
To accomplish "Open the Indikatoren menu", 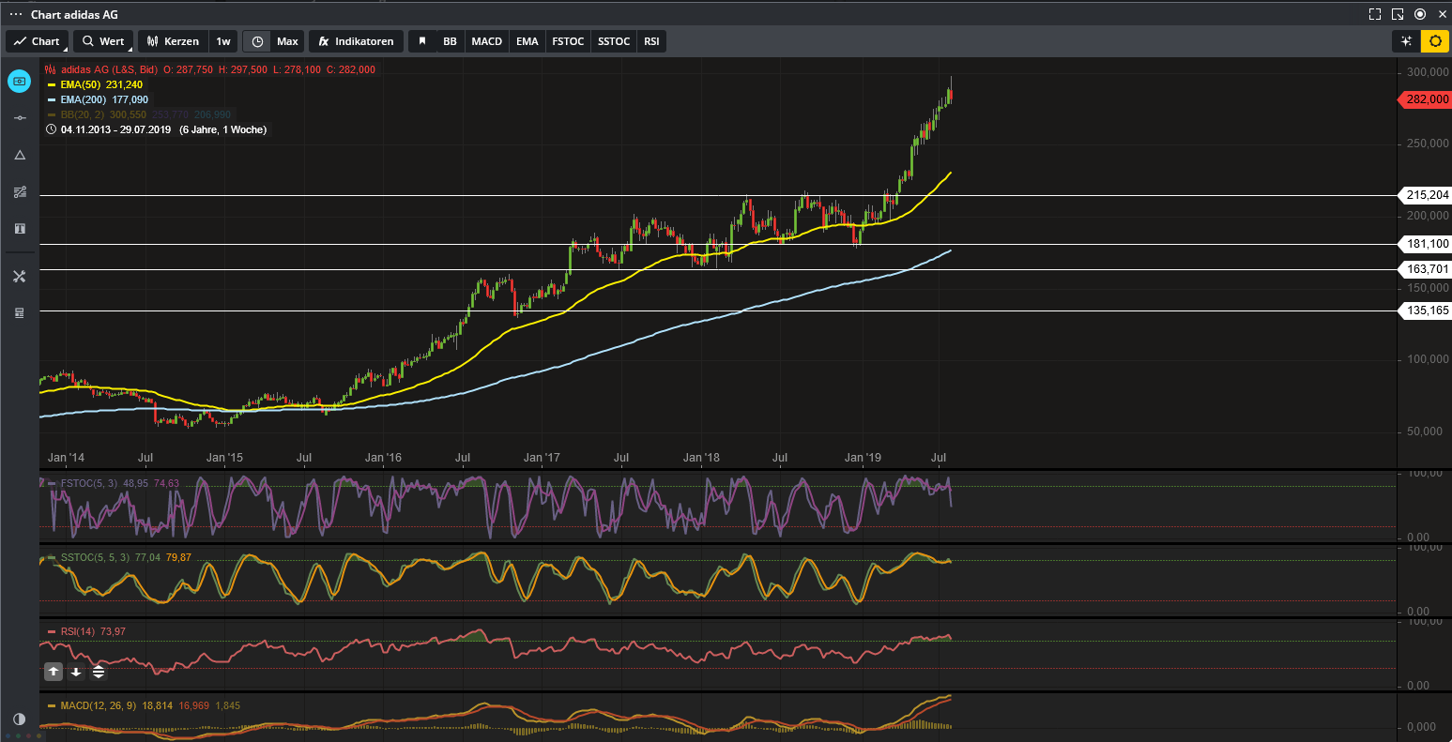I will 357,41.
